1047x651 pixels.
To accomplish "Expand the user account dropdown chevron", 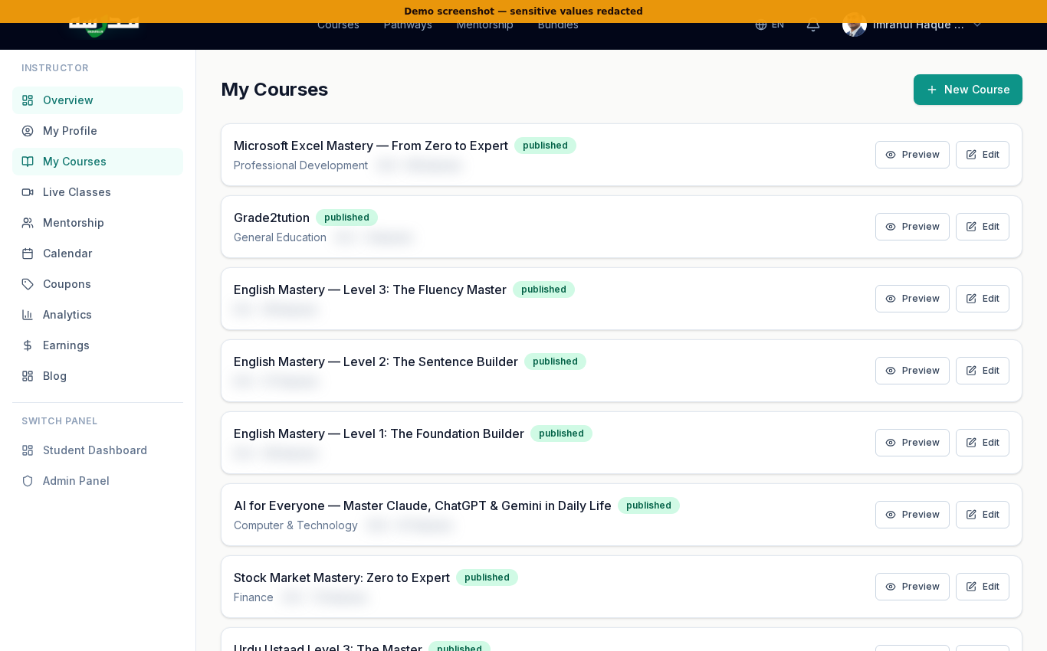I will (x=977, y=25).
